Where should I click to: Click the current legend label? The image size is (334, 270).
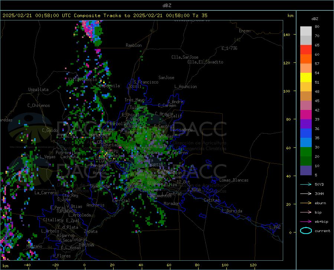coord(322,231)
